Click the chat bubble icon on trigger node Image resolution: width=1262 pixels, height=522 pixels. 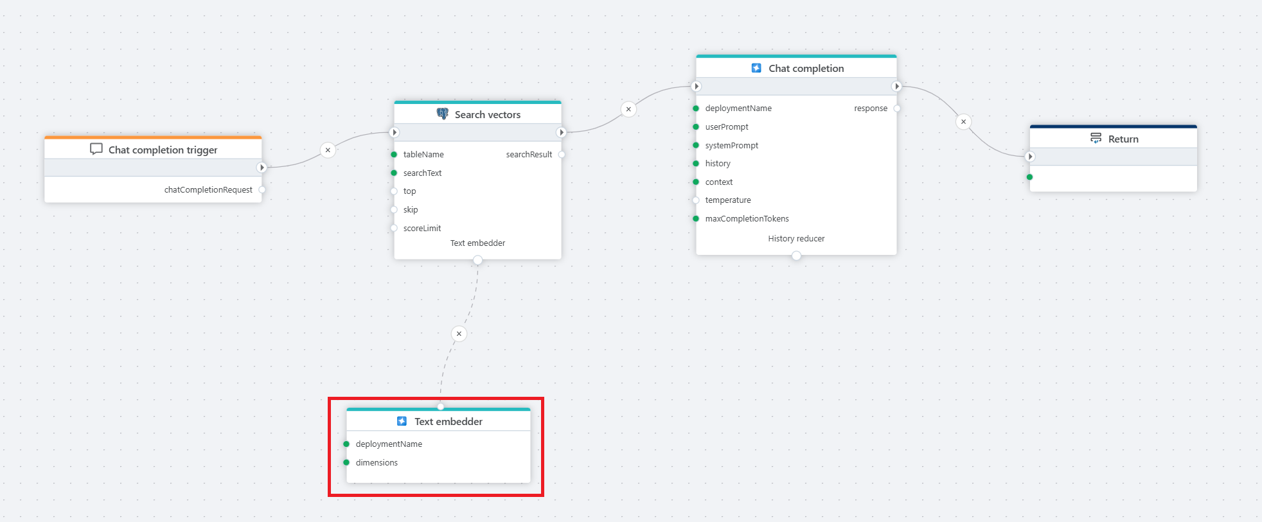(96, 149)
